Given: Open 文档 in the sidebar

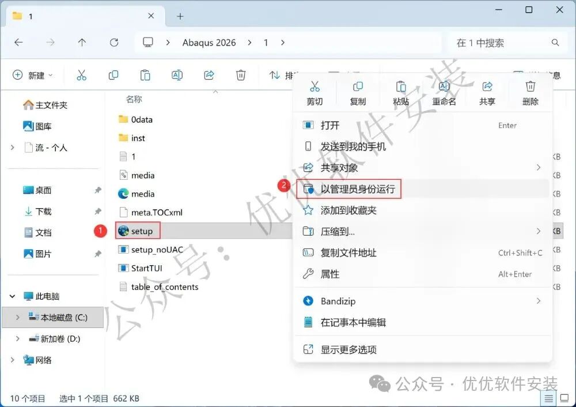Looking at the screenshot, I should tap(37, 233).
